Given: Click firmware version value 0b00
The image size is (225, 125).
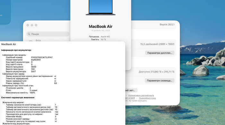Looking at the screenshot, I should pos(34,67).
